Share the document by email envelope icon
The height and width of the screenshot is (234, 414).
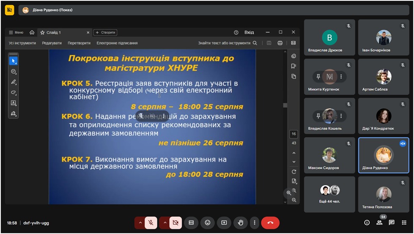pyautogui.click(x=293, y=43)
